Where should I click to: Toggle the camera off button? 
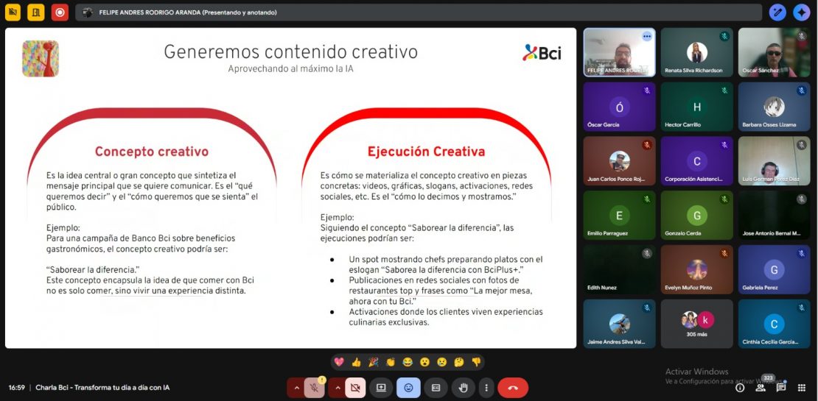click(x=354, y=387)
